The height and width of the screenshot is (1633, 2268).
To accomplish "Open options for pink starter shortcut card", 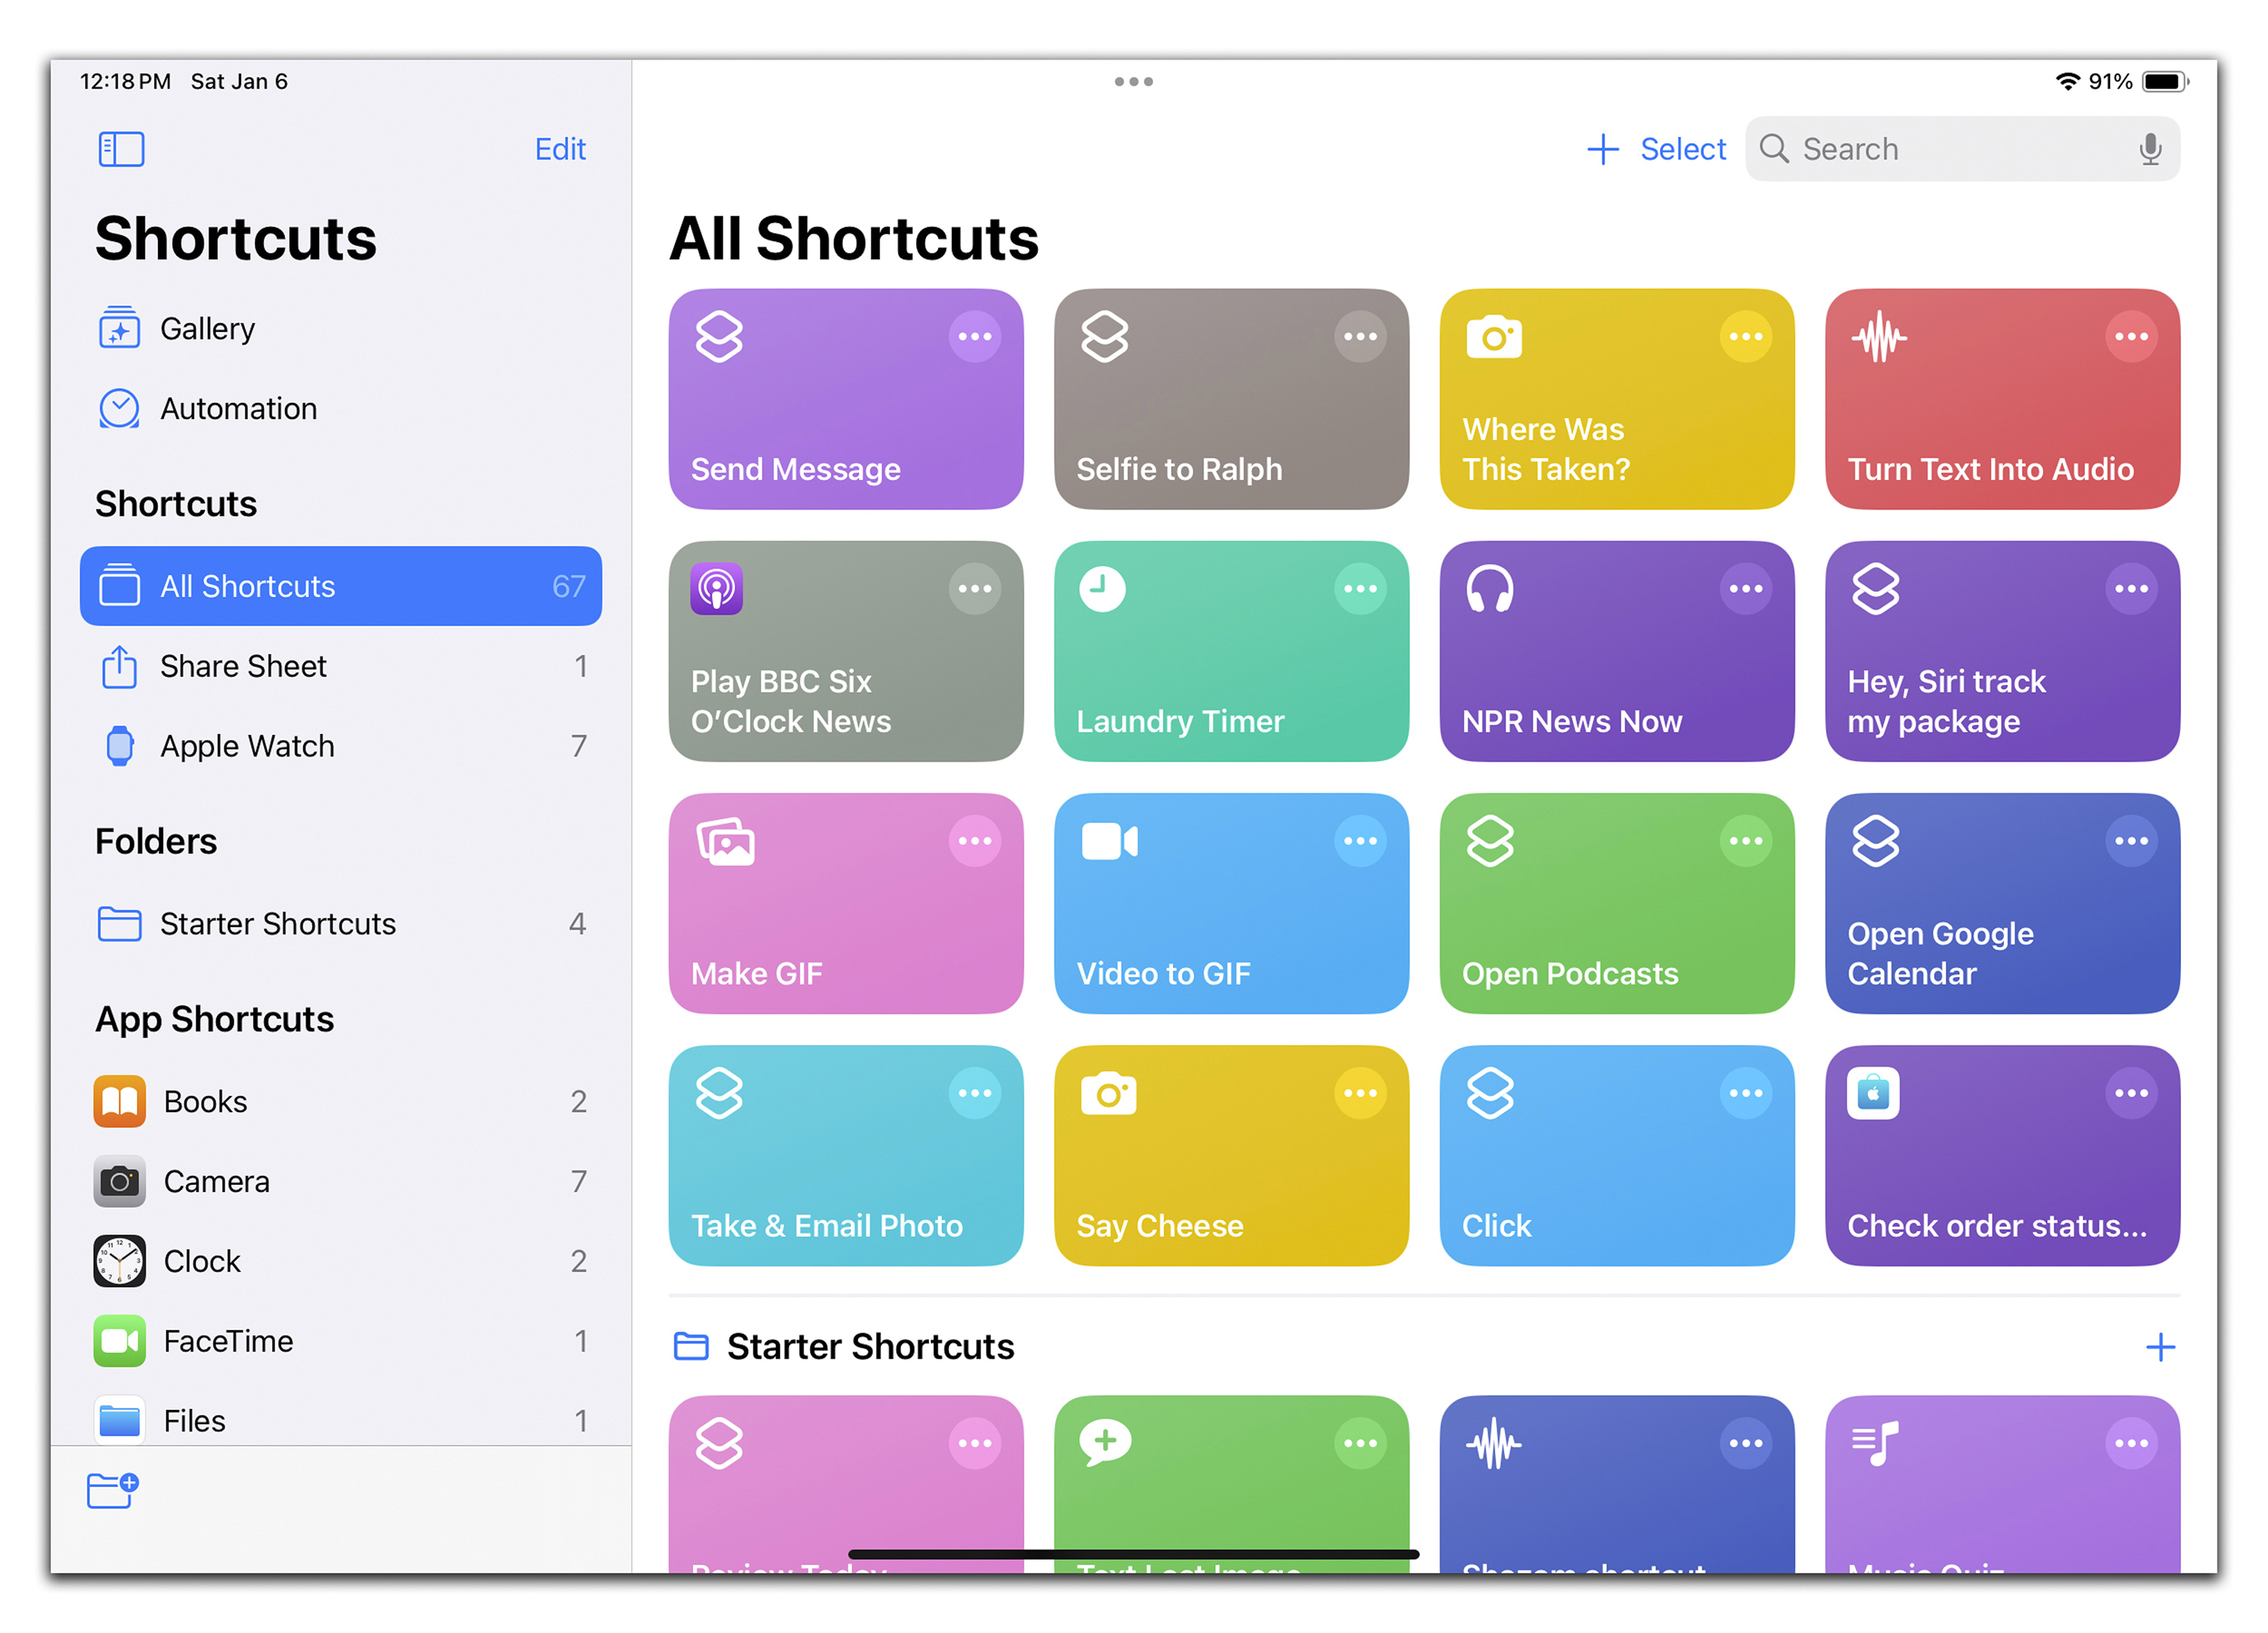I will pyautogui.click(x=975, y=1443).
